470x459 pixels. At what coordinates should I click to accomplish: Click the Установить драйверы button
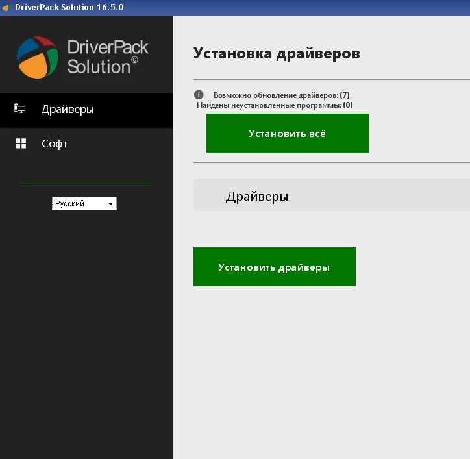coord(275,267)
